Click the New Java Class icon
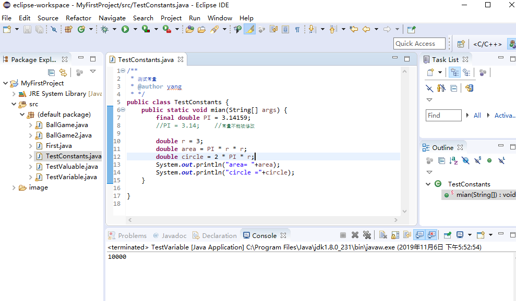The image size is (516, 301). pyautogui.click(x=81, y=29)
